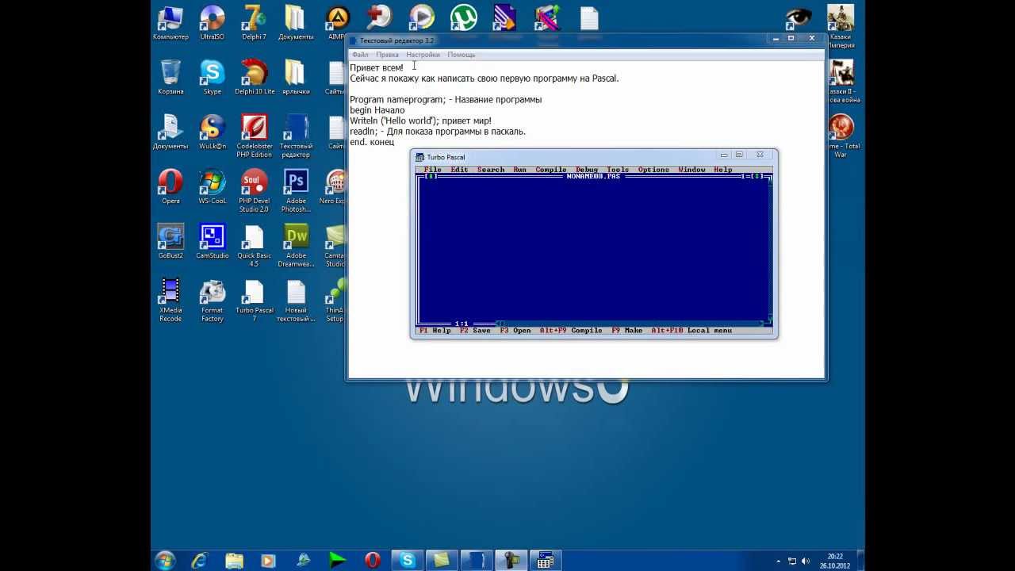This screenshot has height=571, width=1015.
Task: Select the Adobe Photoshop desktop icon
Action: click(x=296, y=190)
